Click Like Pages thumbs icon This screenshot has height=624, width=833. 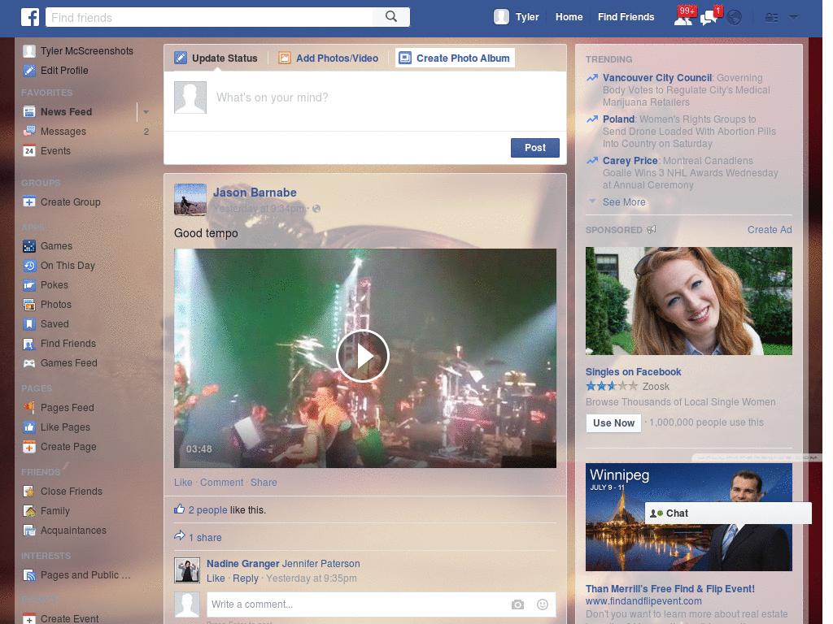(x=29, y=427)
